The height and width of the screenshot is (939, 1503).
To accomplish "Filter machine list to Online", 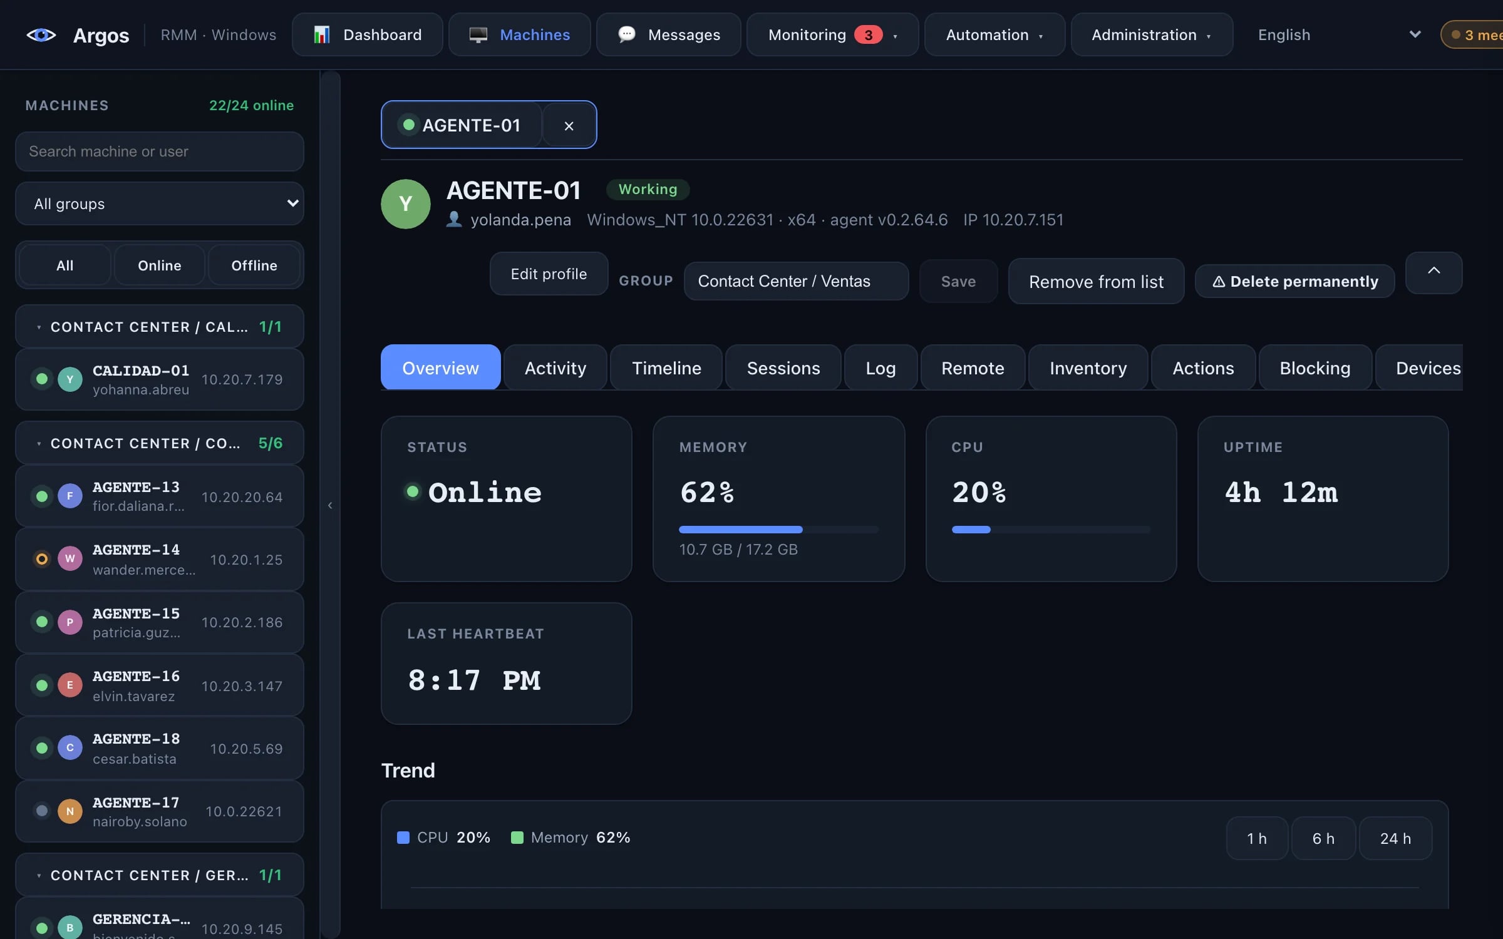I will (160, 265).
